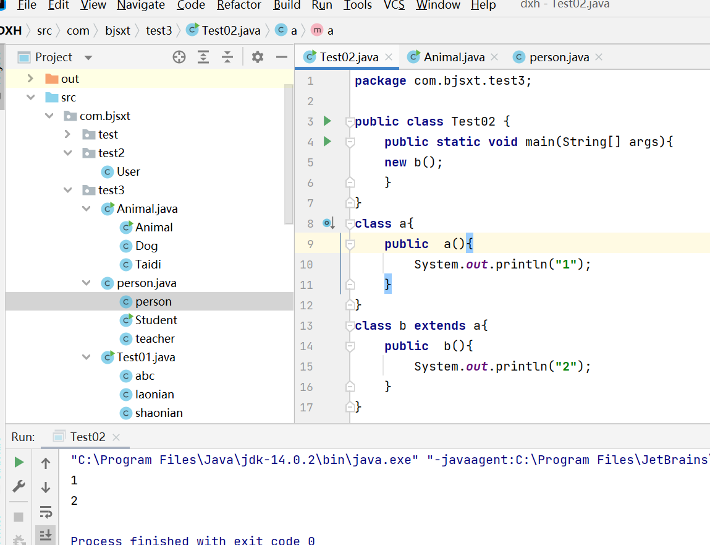Click the overridden-class gutter icon on line 8
The height and width of the screenshot is (545, 710).
coord(328,223)
